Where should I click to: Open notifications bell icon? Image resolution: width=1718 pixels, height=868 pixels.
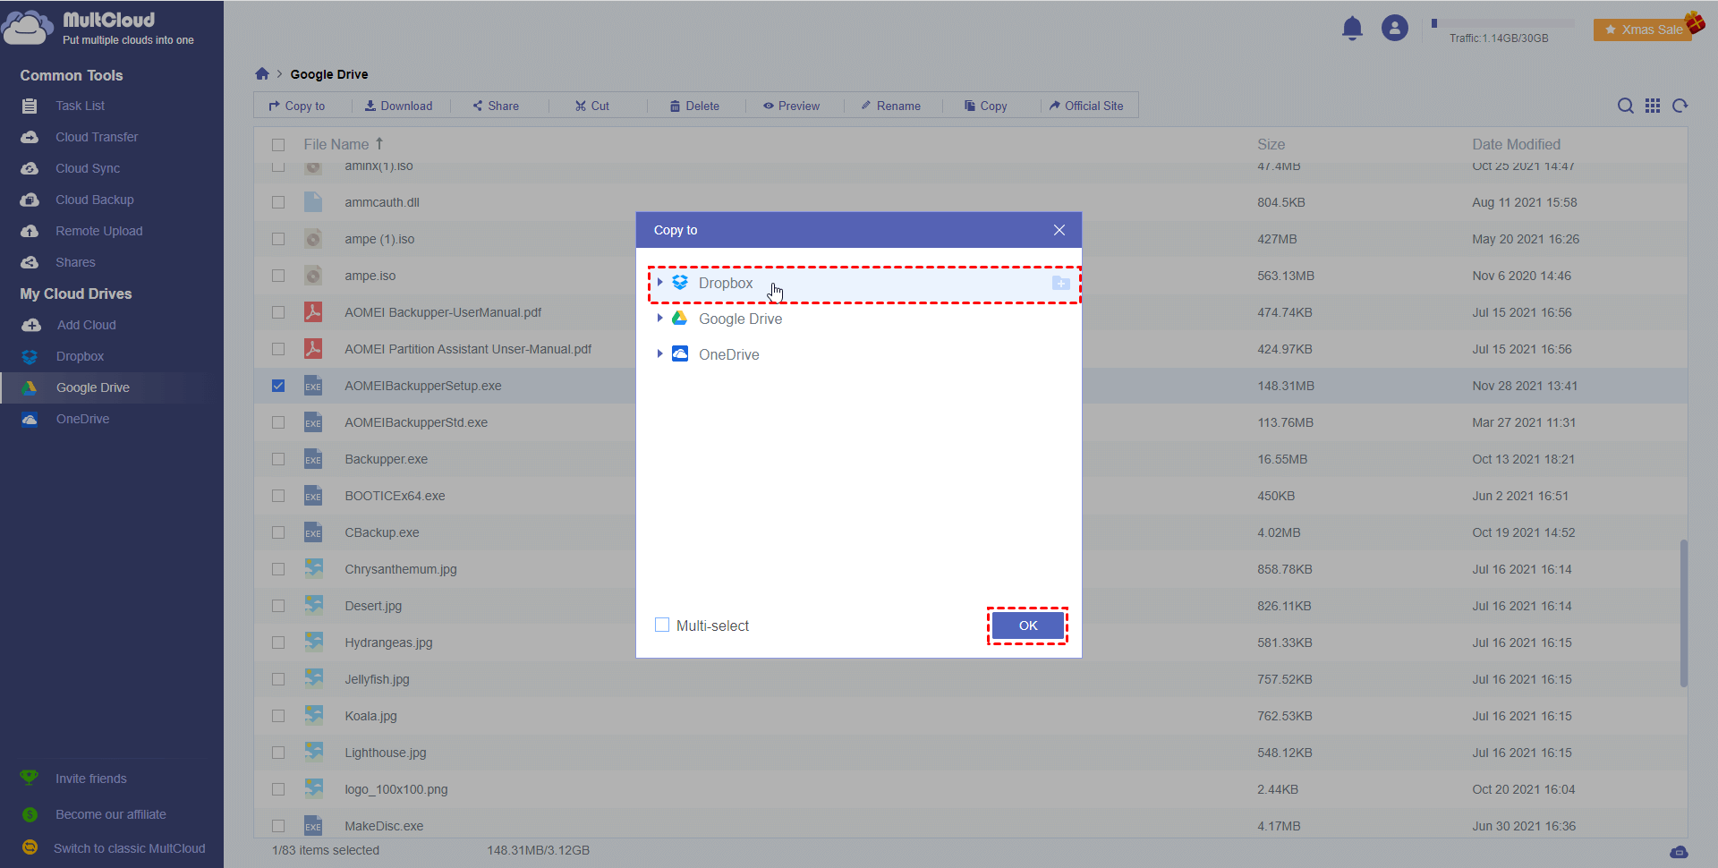(1352, 29)
